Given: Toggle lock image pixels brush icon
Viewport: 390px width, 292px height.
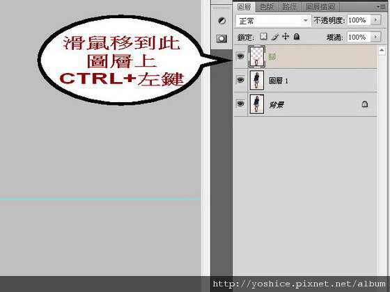Looking at the screenshot, I should coord(275,37).
